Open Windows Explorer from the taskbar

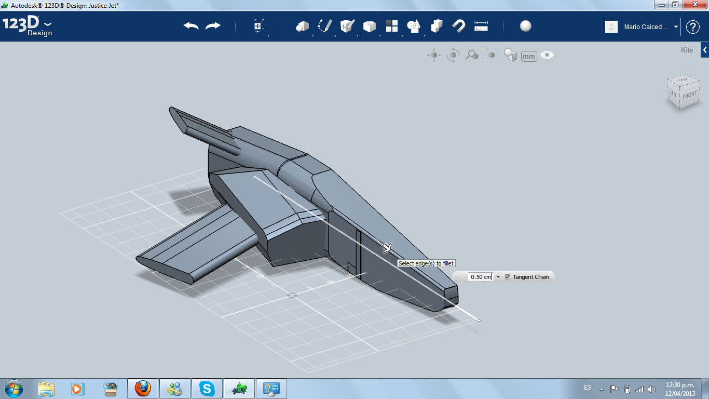coord(46,389)
